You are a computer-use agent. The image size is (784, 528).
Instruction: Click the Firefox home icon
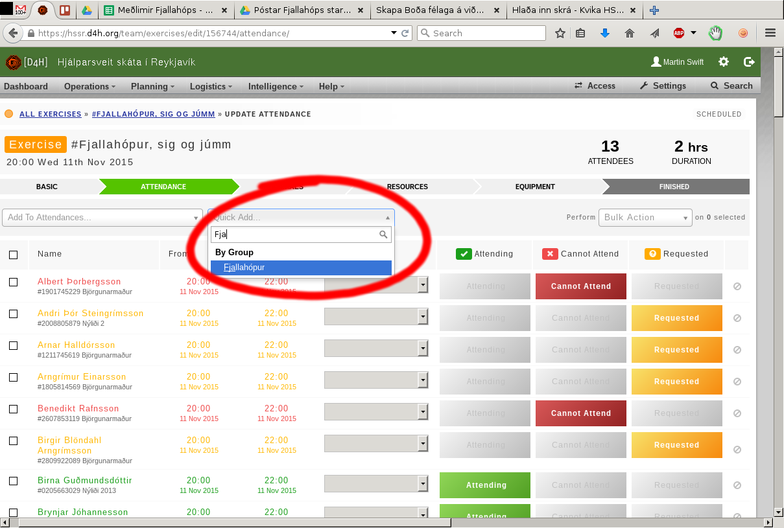pyautogui.click(x=629, y=33)
